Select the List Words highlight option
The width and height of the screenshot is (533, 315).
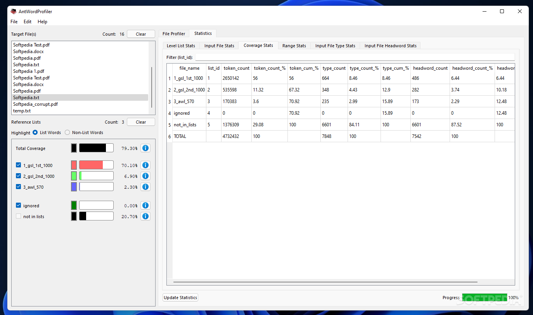coord(35,133)
